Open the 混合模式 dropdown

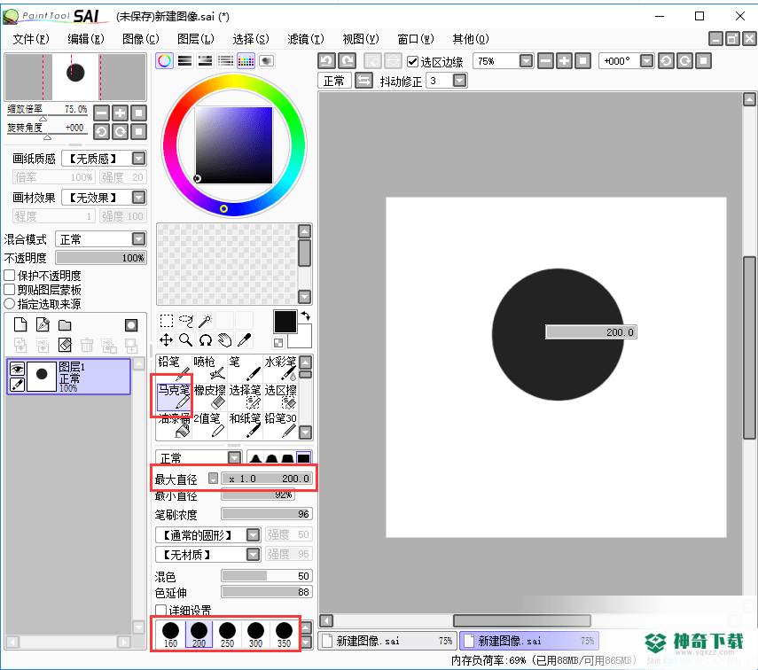click(138, 238)
